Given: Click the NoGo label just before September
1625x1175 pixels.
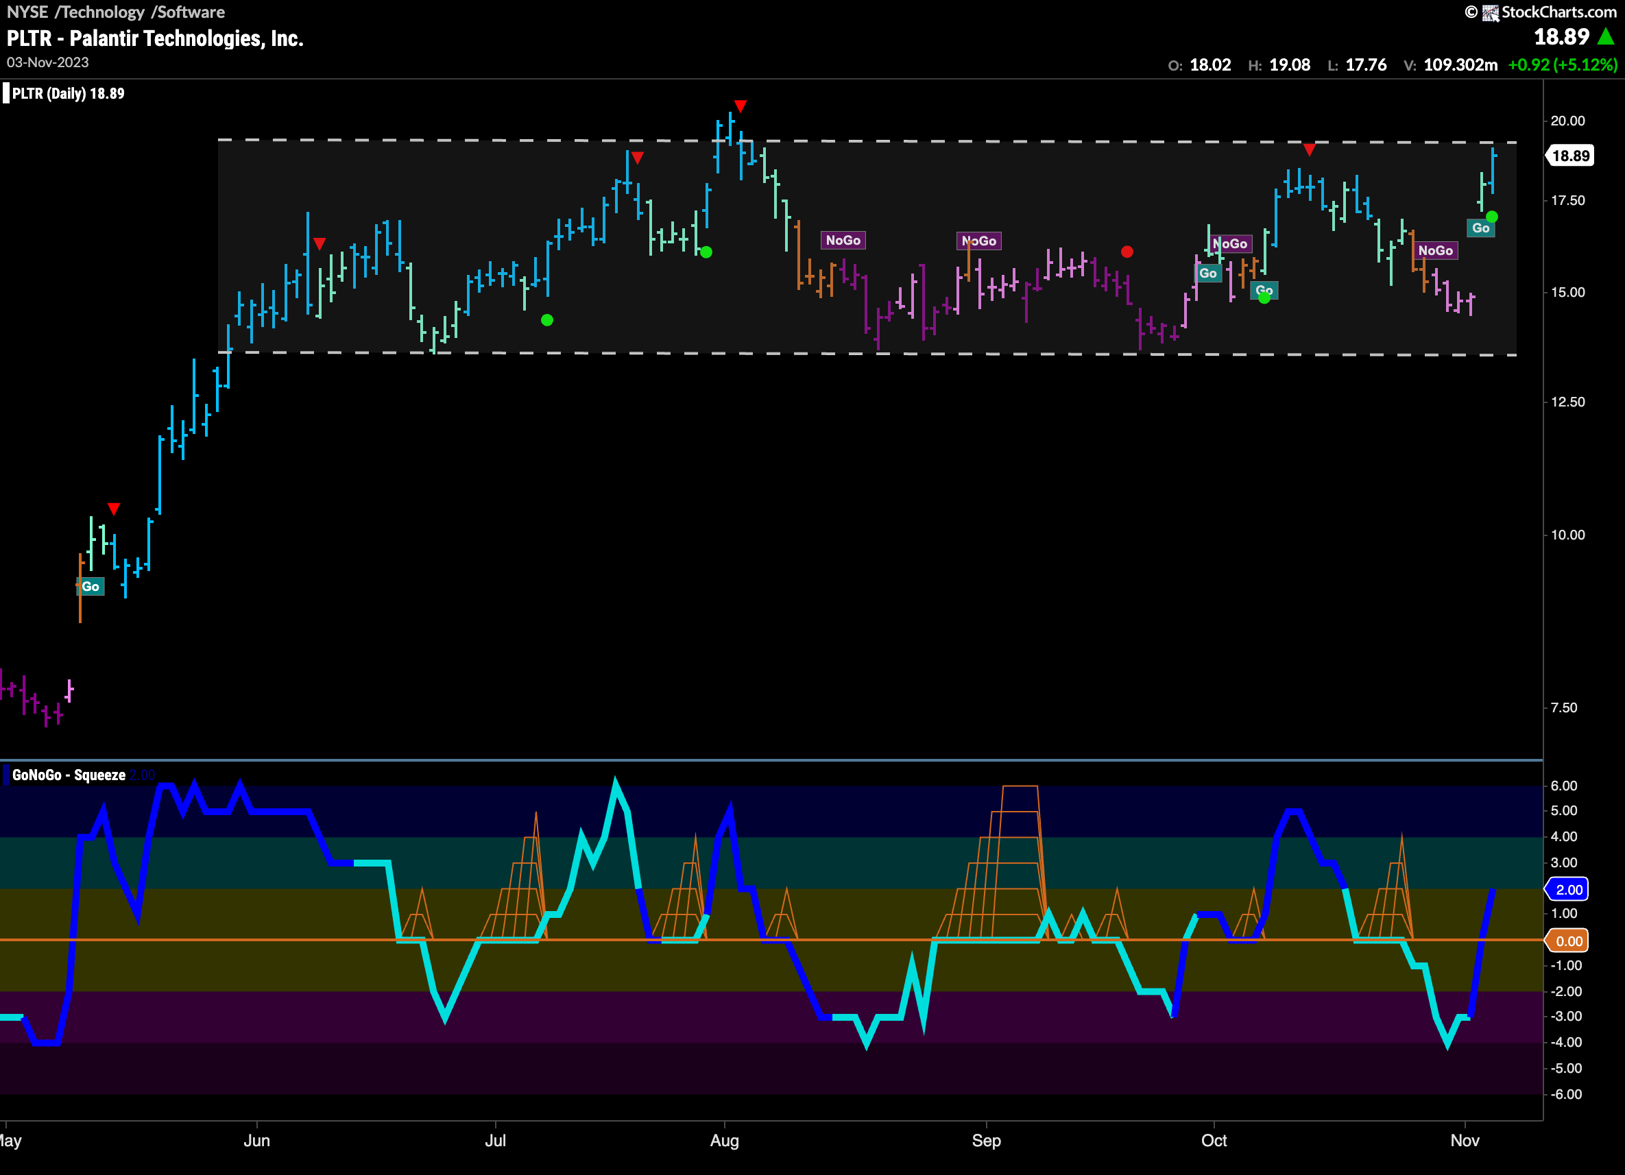Looking at the screenshot, I should (978, 241).
